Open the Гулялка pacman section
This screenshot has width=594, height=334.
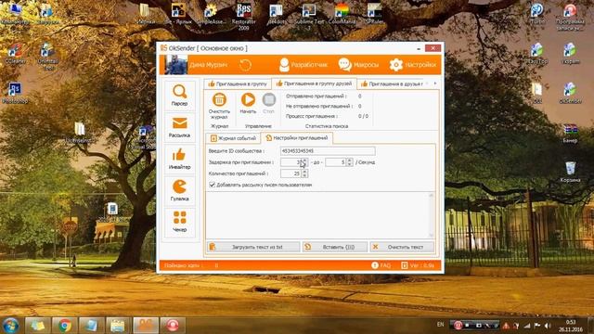click(179, 190)
